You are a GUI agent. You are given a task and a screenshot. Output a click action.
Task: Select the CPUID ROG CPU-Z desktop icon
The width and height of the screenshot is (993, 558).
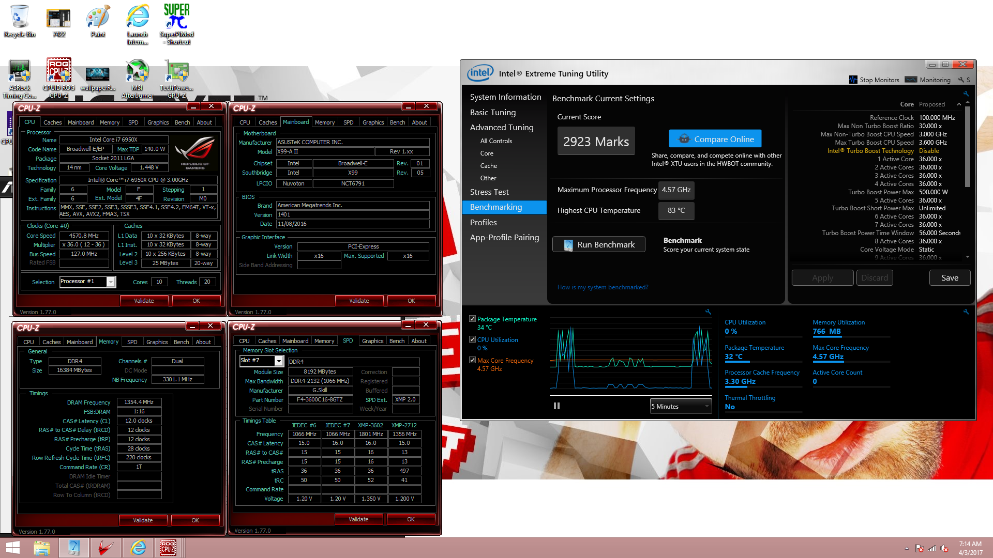tap(58, 79)
